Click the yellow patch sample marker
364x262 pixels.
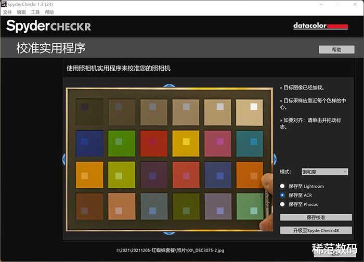point(186,141)
